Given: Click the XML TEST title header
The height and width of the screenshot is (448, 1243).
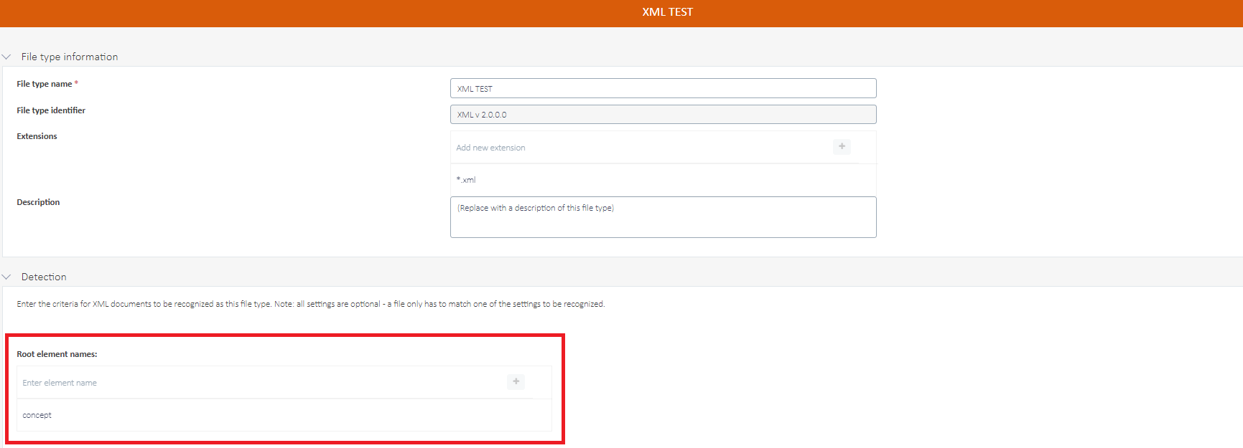Looking at the screenshot, I should pos(667,12).
